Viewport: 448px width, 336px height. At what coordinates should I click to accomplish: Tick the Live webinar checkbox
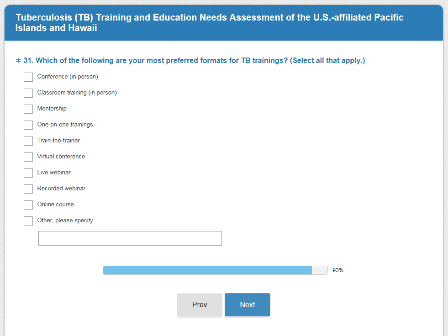[28, 173]
